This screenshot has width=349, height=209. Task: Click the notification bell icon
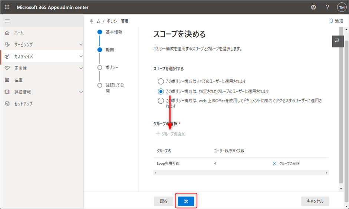pos(331,21)
